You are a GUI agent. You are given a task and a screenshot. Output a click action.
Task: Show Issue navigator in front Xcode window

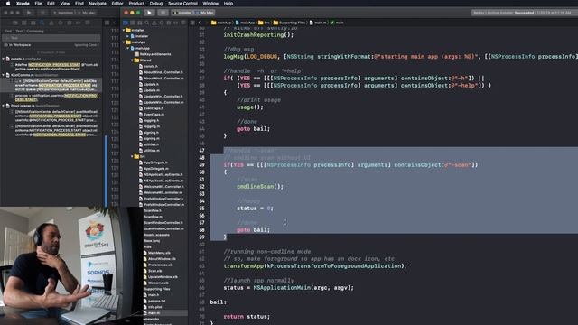point(154,23)
